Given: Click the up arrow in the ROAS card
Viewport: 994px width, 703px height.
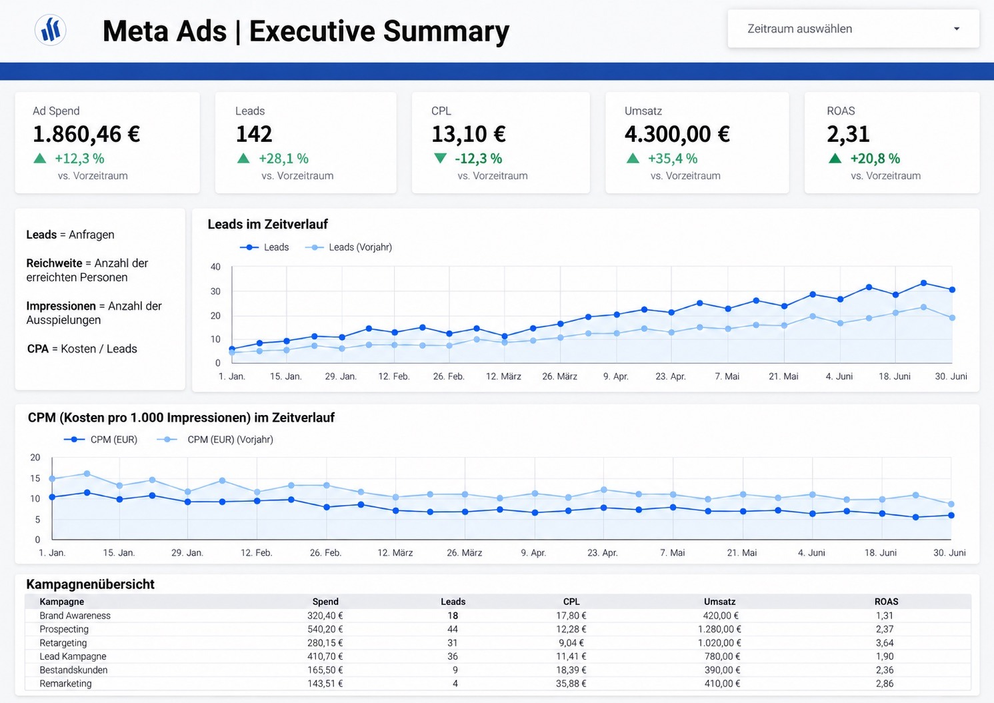Looking at the screenshot, I should tap(835, 159).
